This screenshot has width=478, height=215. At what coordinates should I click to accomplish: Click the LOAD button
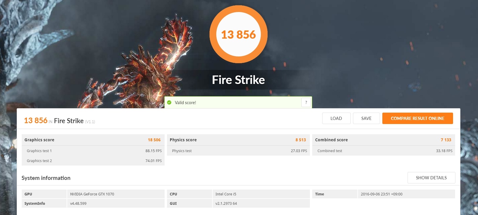click(x=336, y=118)
